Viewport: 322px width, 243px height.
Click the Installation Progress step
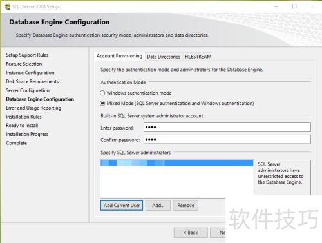coord(27,134)
